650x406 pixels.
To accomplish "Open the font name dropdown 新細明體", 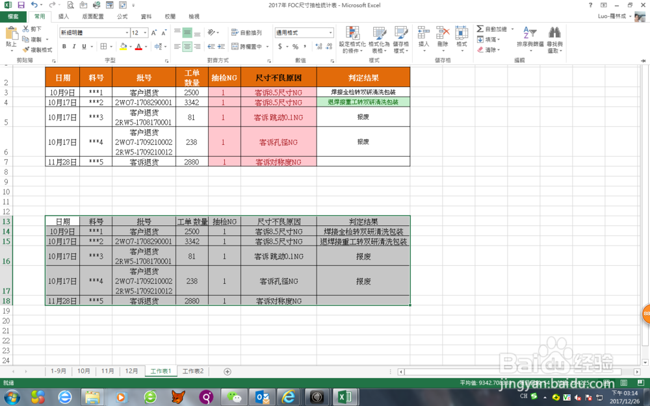I will (127, 32).
